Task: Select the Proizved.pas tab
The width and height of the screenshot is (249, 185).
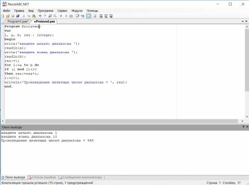Action: 44,21
